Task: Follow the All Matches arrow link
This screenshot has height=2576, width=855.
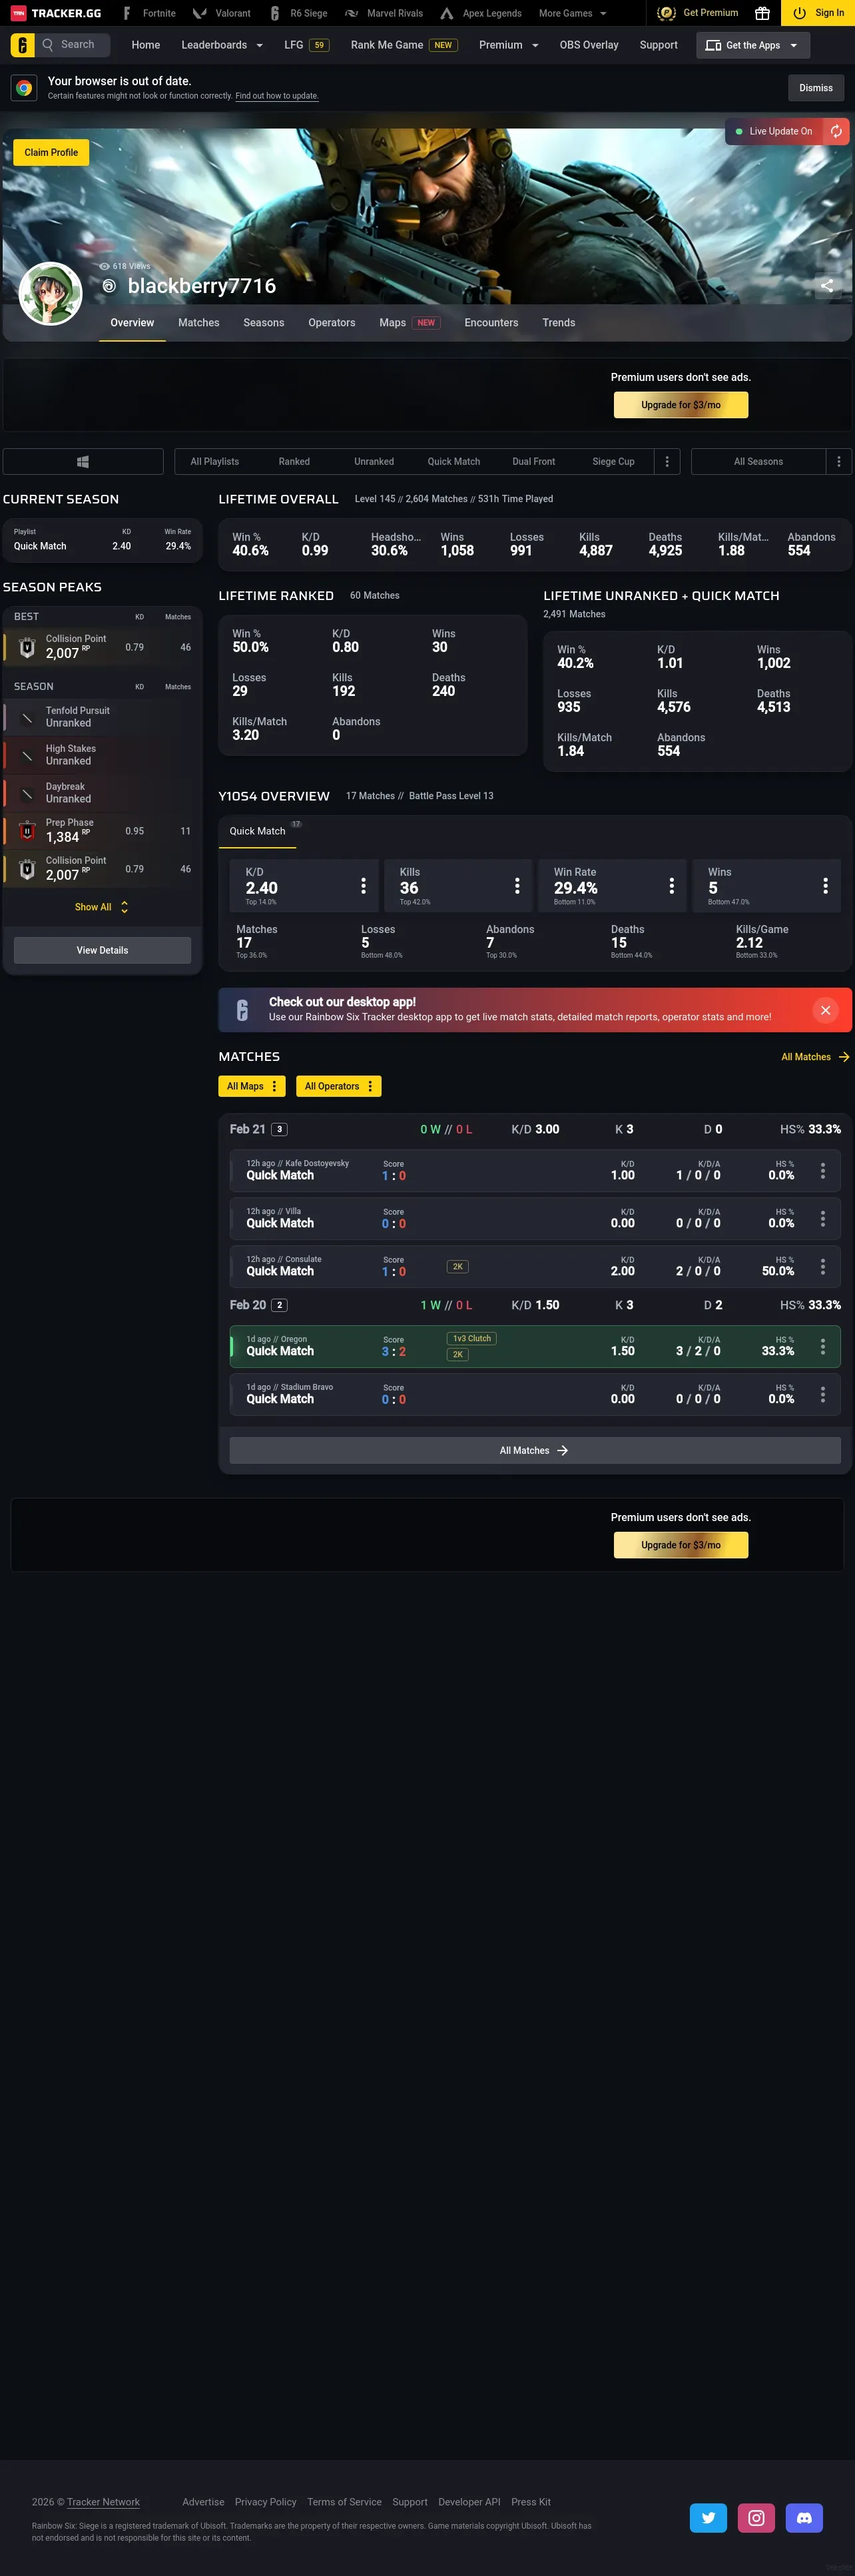Action: pyautogui.click(x=815, y=1057)
